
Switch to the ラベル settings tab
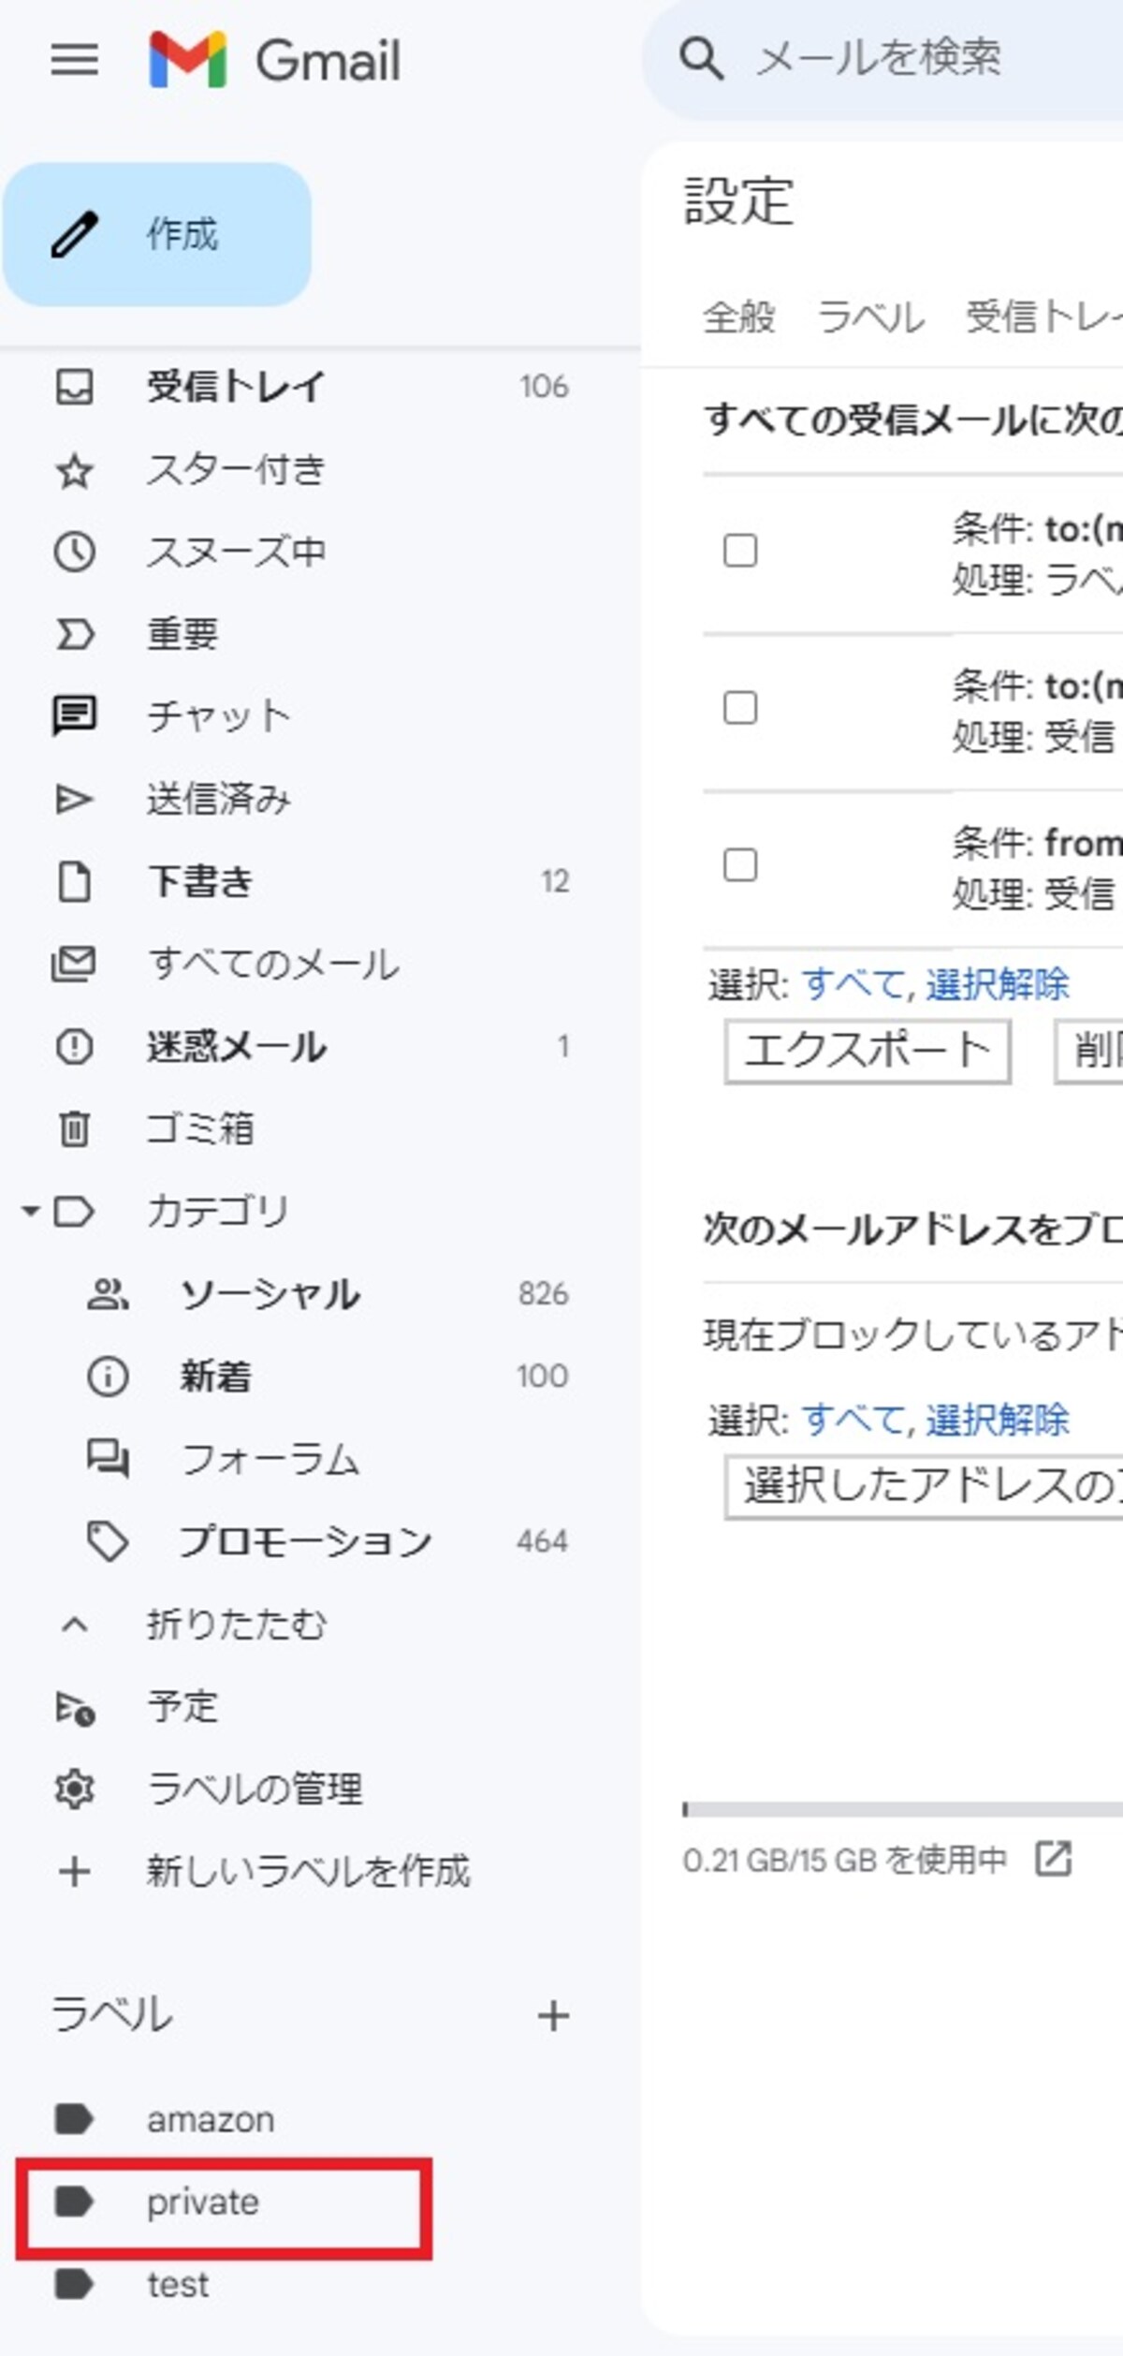[871, 317]
